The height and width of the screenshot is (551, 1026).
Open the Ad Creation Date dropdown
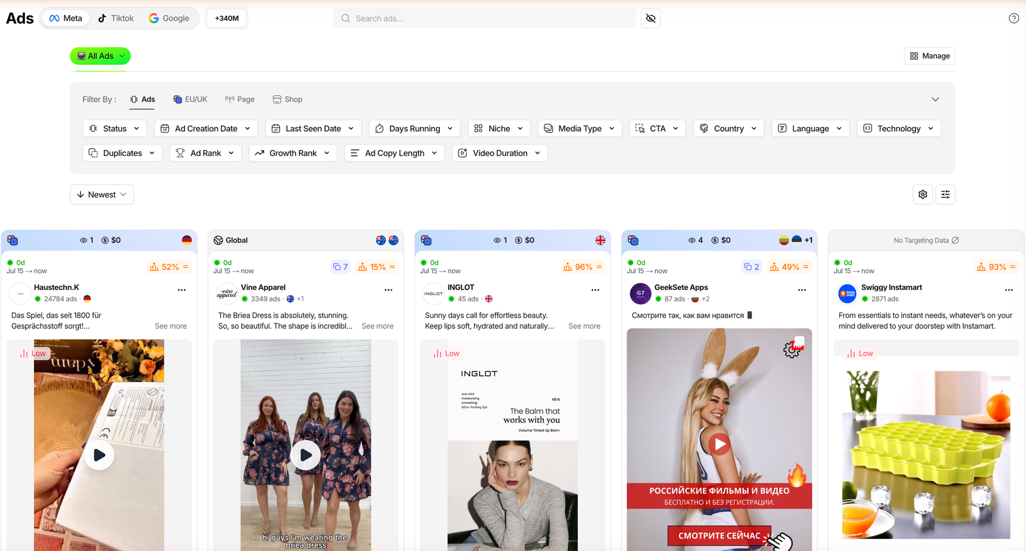click(x=206, y=128)
